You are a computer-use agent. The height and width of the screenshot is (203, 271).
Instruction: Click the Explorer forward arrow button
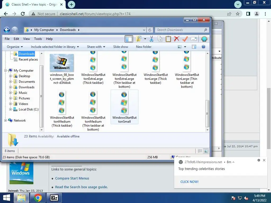[15, 30]
